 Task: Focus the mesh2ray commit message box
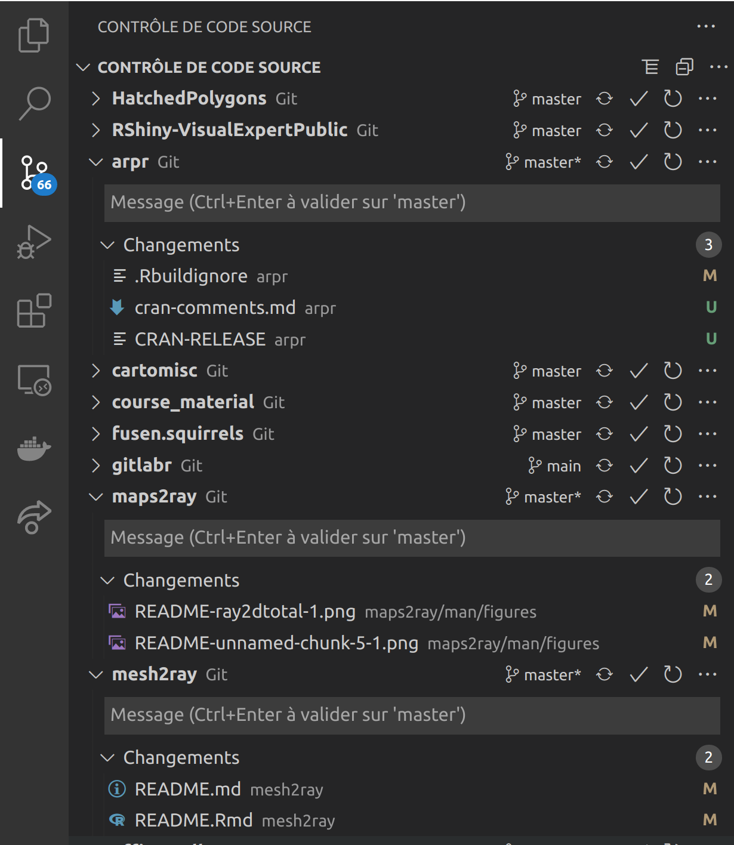point(412,716)
